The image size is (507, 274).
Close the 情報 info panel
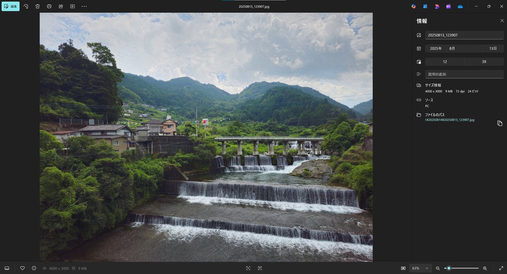coord(502,21)
